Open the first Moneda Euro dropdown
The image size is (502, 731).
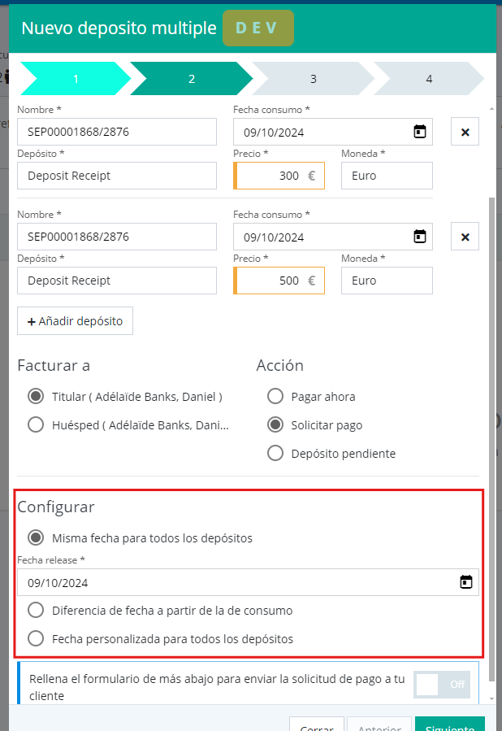pos(387,176)
